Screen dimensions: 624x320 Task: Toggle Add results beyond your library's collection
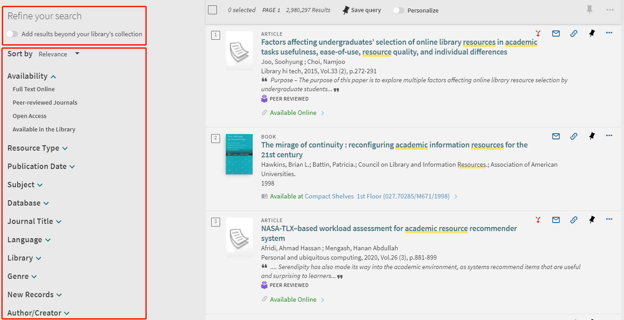(13, 34)
